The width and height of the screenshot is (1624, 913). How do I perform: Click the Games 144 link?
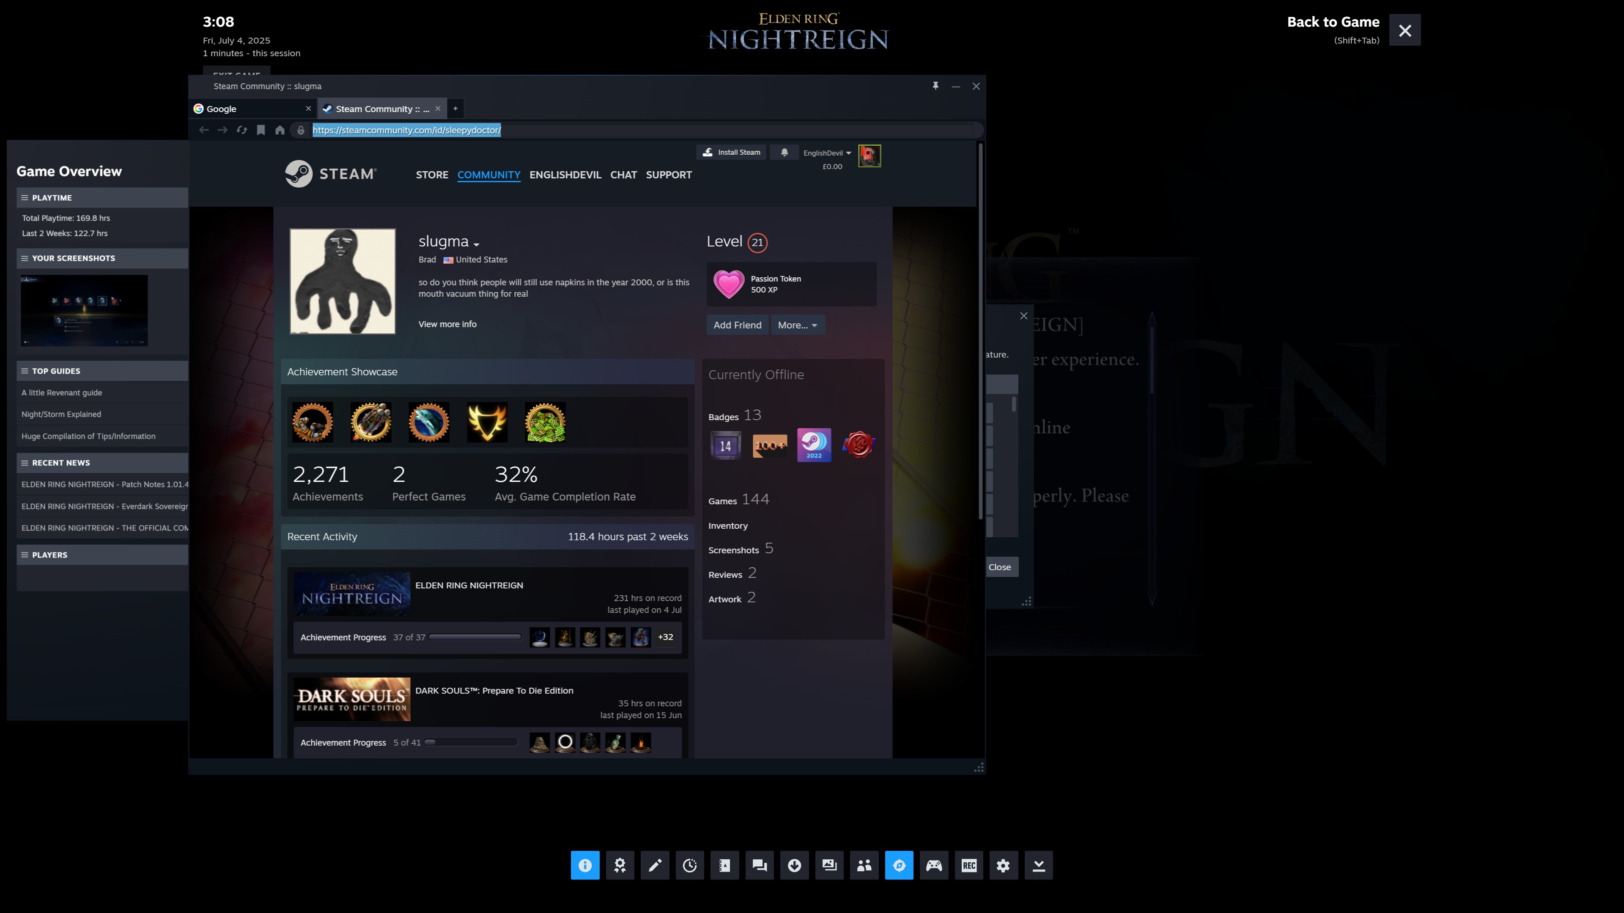pyautogui.click(x=738, y=500)
